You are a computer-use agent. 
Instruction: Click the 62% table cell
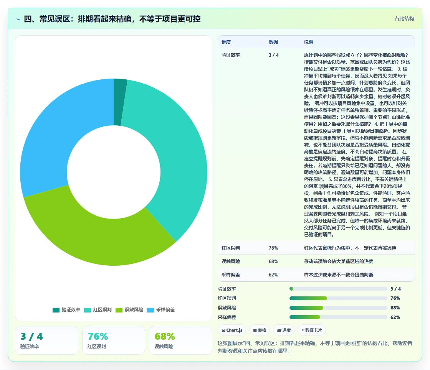(x=273, y=275)
